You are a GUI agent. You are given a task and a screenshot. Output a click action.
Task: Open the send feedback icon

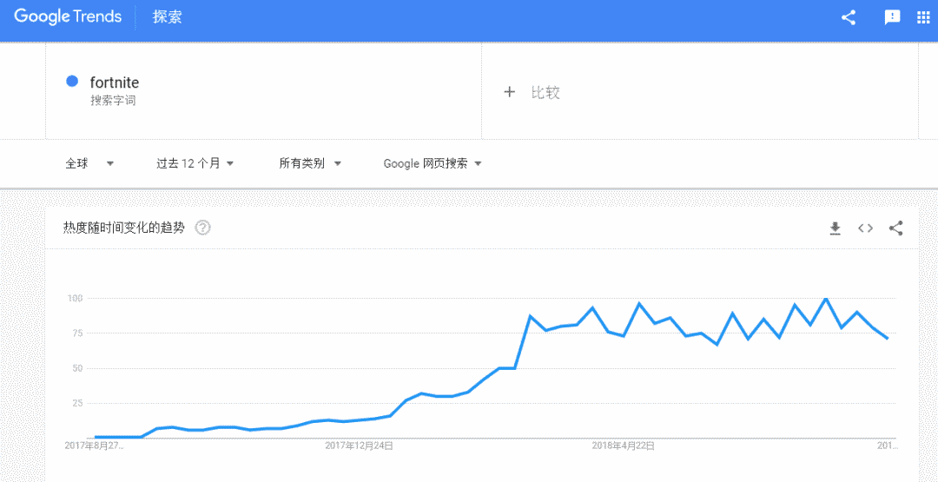892,17
